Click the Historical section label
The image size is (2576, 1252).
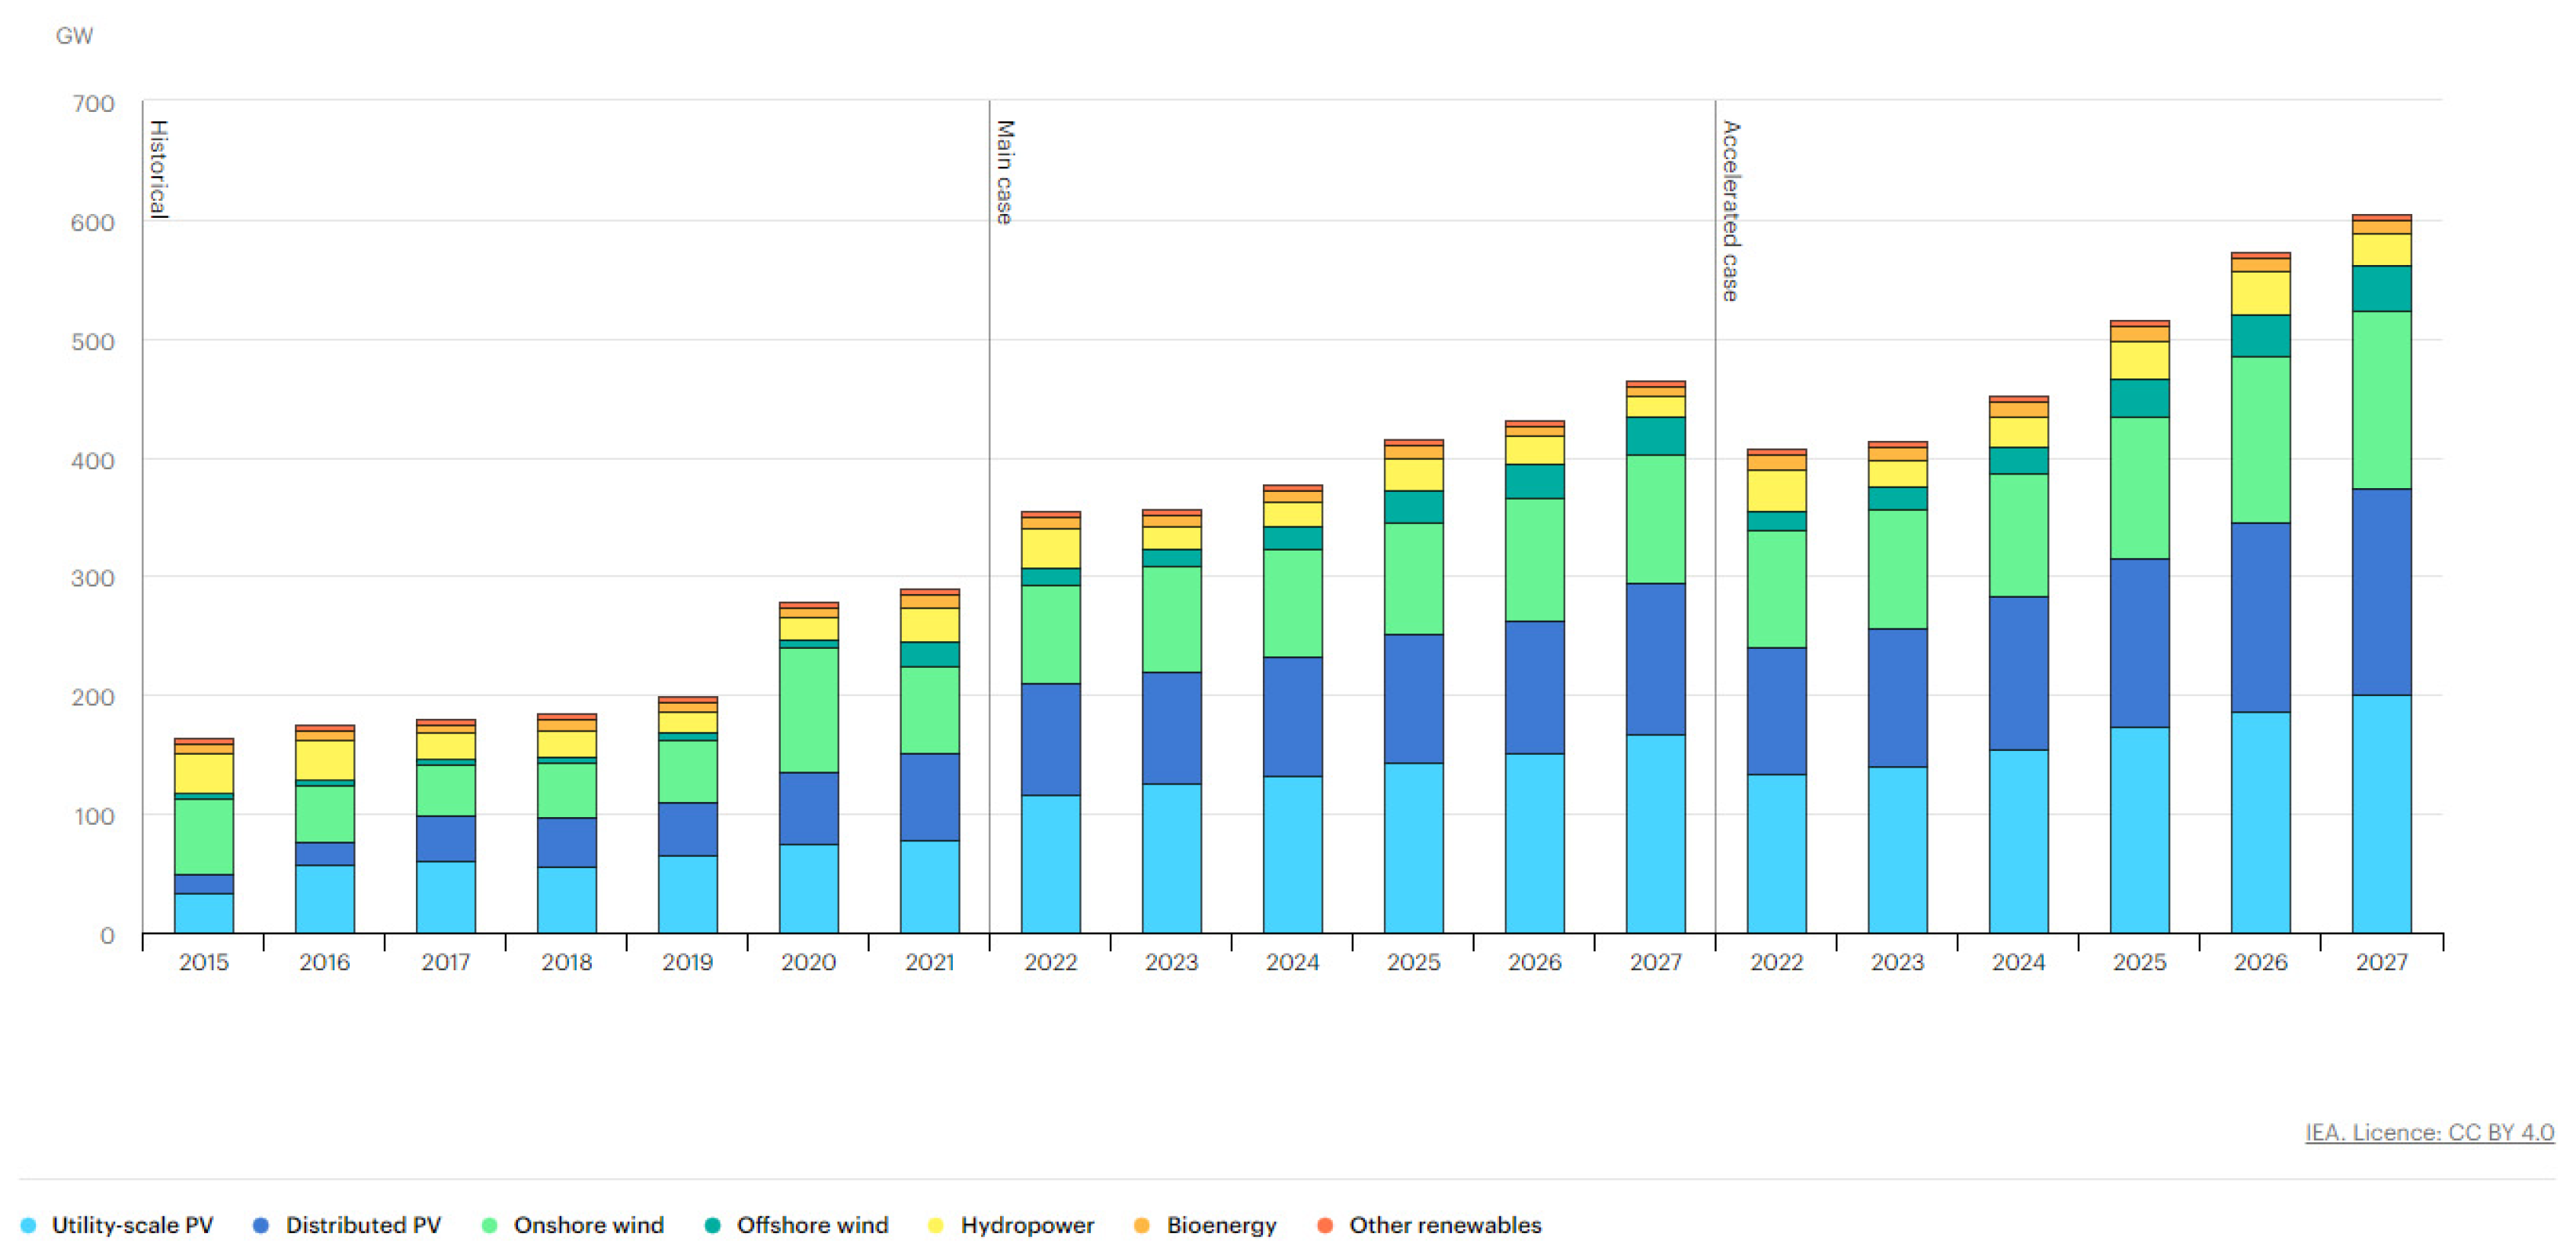coord(158,169)
